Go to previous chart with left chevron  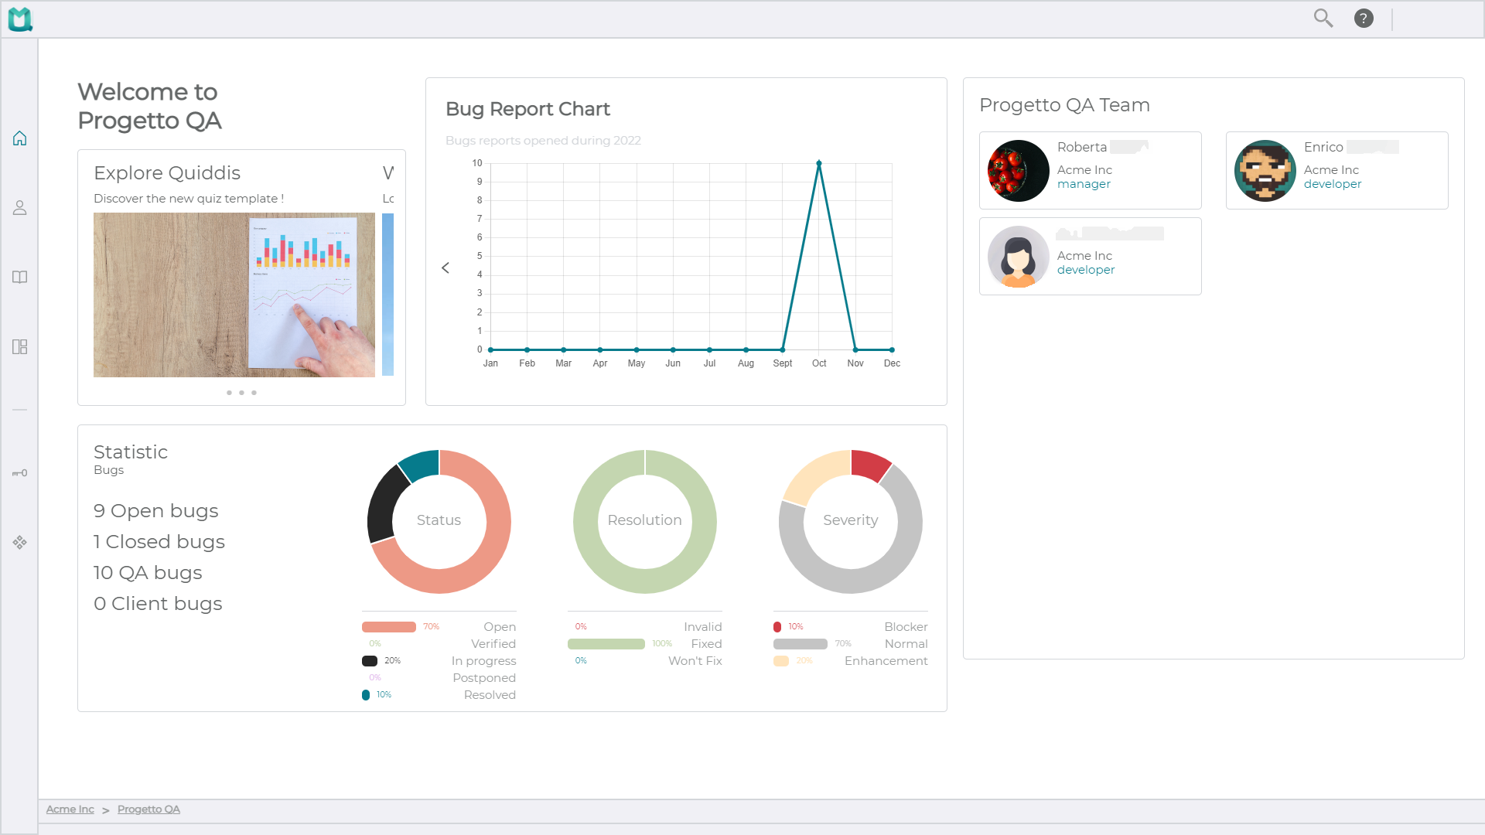445,268
